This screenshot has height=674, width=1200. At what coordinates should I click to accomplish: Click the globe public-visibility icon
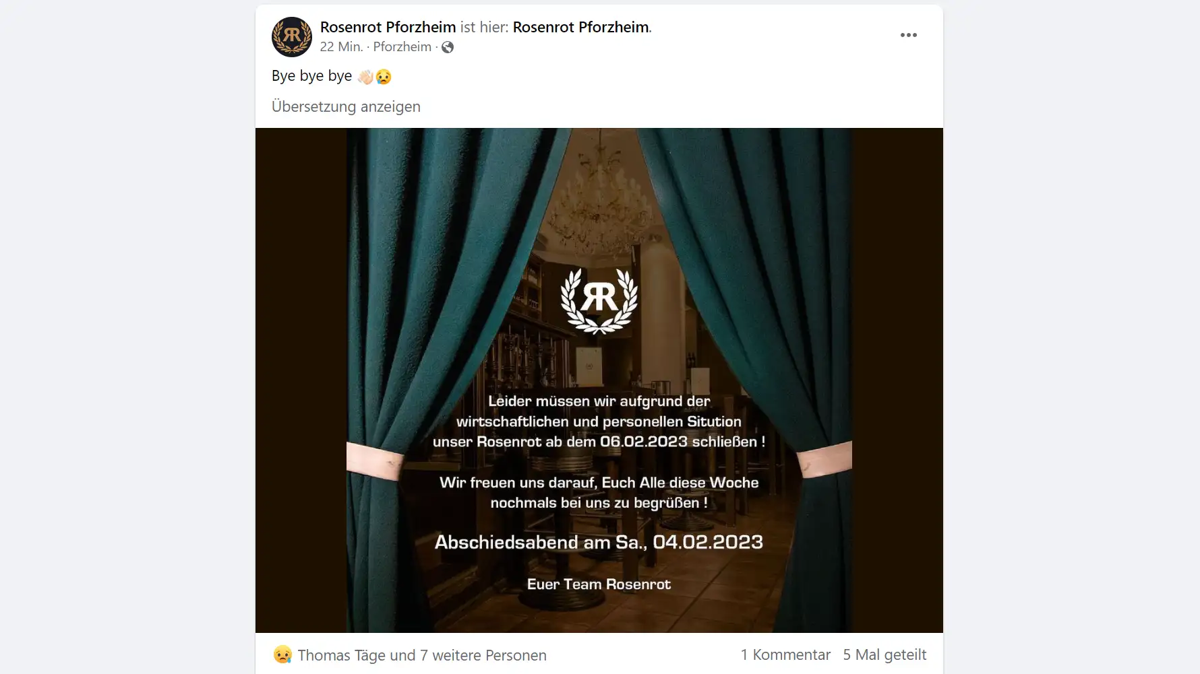pyautogui.click(x=448, y=47)
